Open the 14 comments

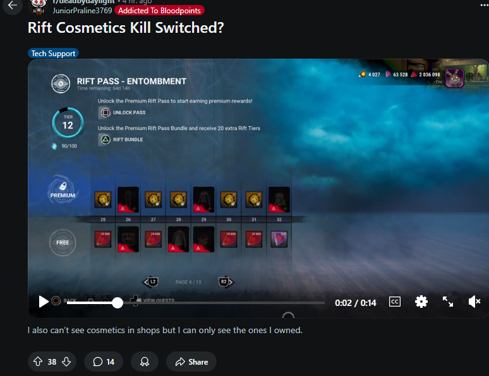point(104,361)
